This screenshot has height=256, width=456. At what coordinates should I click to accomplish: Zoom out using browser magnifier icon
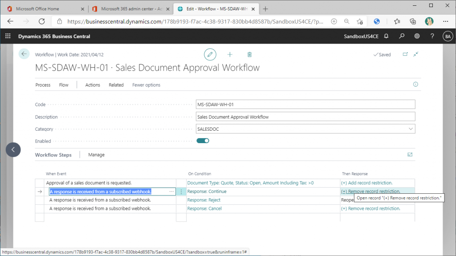(x=346, y=21)
